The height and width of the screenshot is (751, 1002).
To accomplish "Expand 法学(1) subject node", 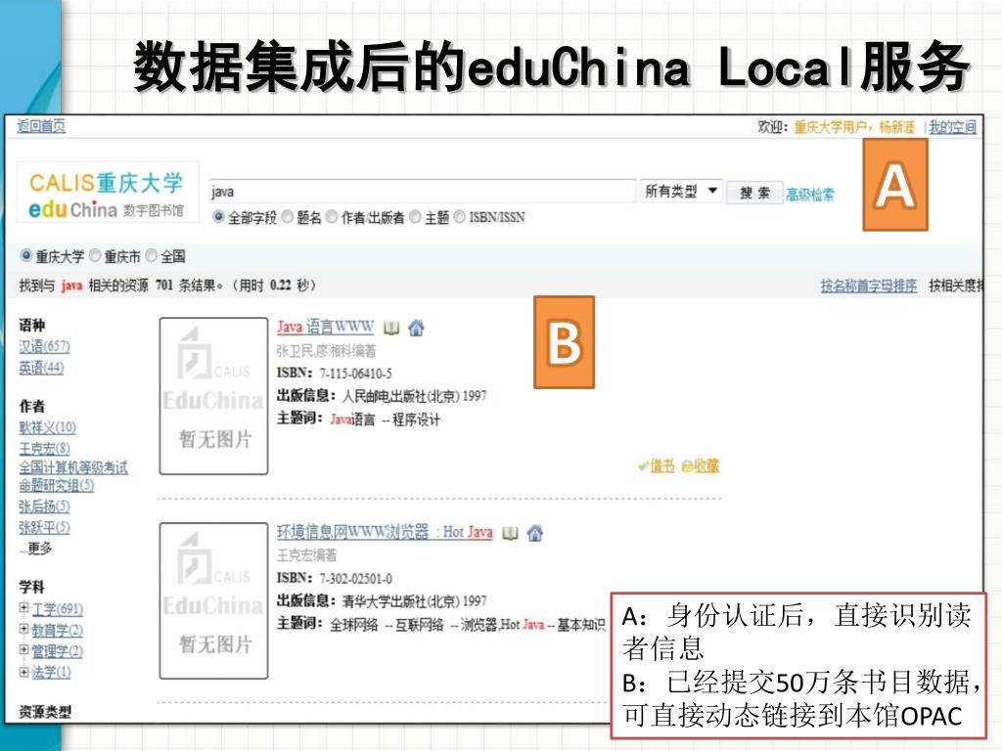I will pos(24,672).
